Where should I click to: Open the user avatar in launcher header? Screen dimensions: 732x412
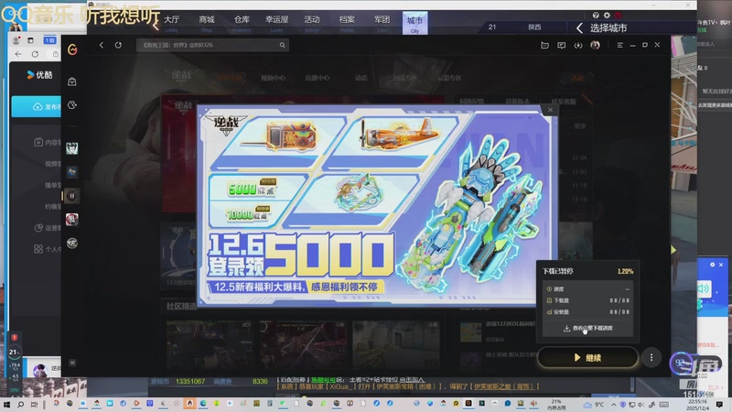(595, 45)
